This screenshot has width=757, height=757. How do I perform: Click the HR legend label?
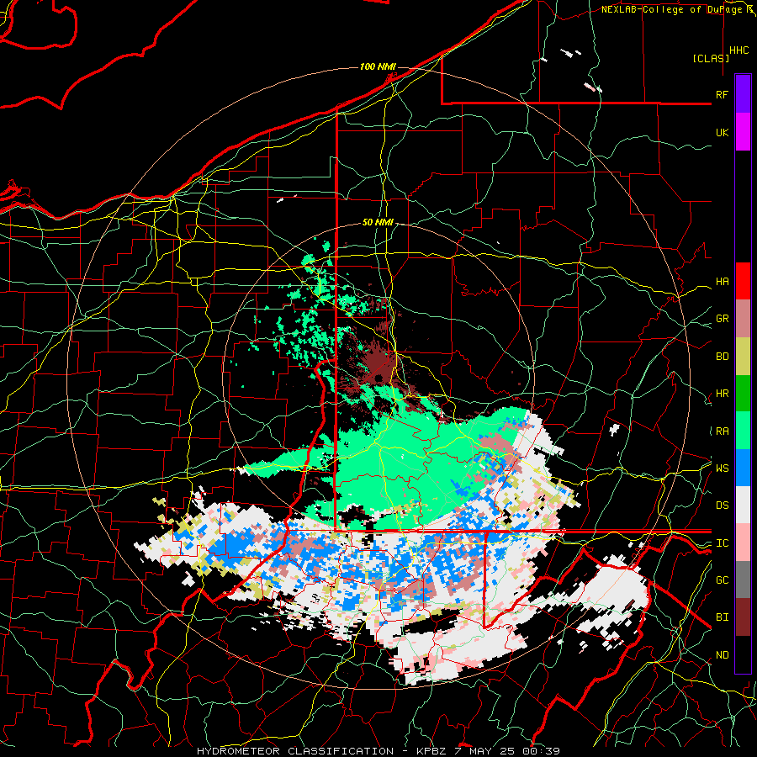[x=722, y=394]
